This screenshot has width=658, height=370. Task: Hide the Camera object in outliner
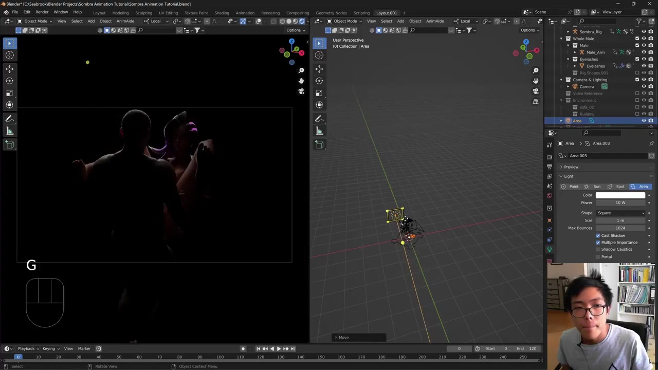click(644, 86)
